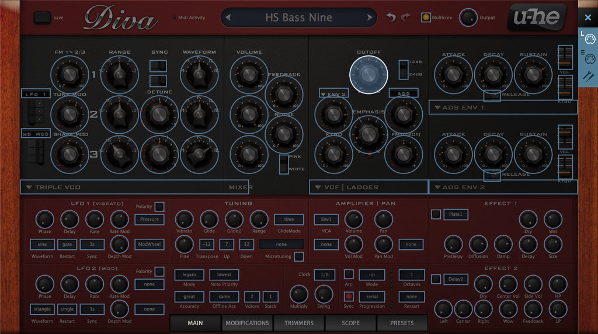Toggle LFO 2 Polarity checkbox
This screenshot has height=334, width=598.
pyautogui.click(x=159, y=272)
